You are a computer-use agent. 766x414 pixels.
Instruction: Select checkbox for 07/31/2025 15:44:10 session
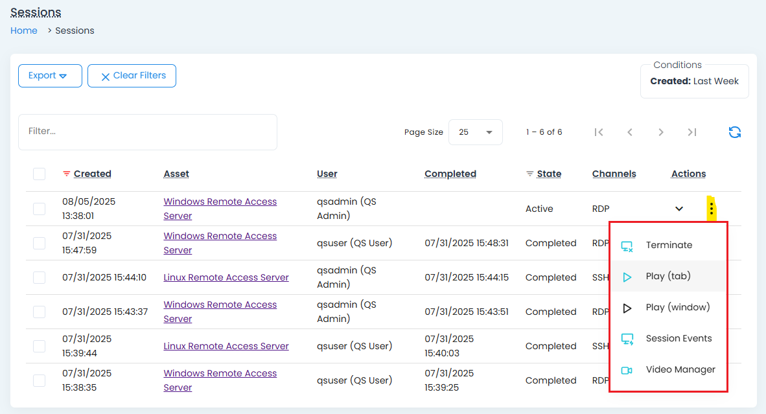40,277
